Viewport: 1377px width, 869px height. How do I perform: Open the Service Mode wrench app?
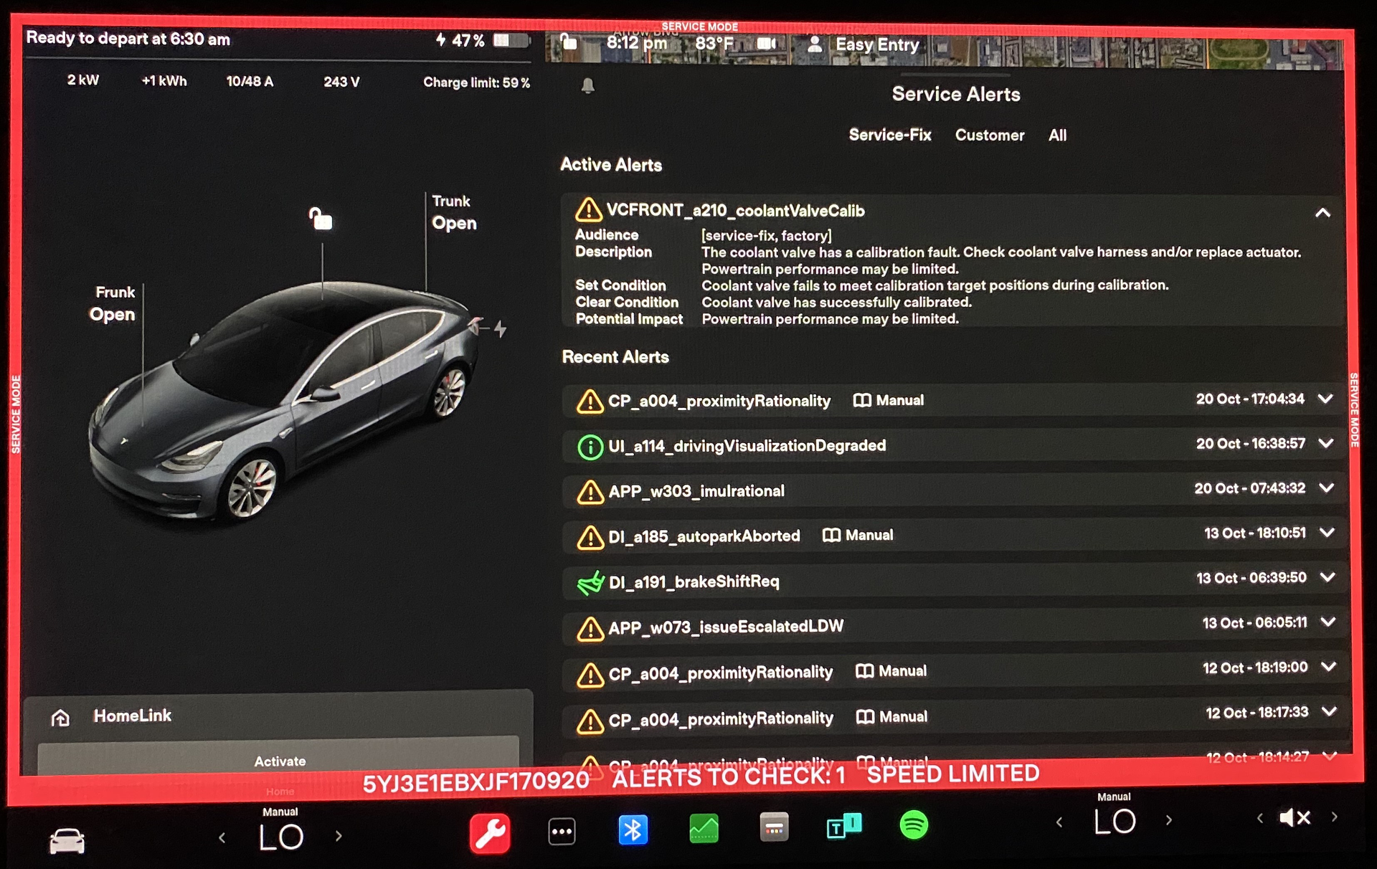[490, 832]
